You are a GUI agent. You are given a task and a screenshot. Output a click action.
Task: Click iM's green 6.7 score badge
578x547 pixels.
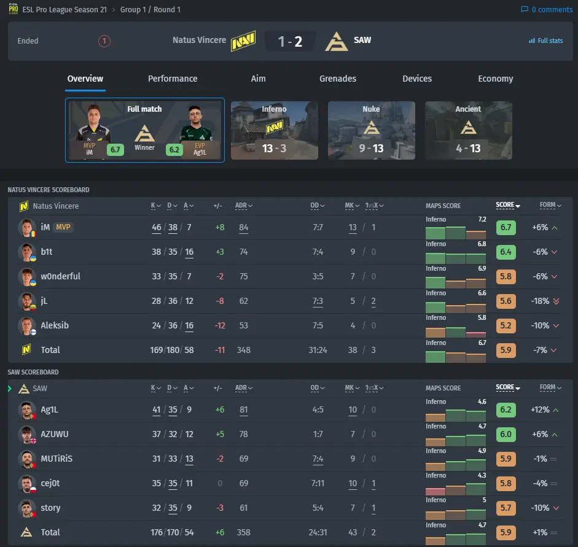506,228
